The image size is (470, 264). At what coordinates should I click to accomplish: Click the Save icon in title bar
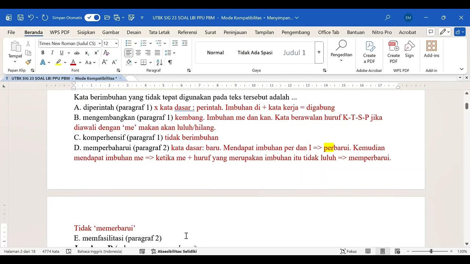21,18
